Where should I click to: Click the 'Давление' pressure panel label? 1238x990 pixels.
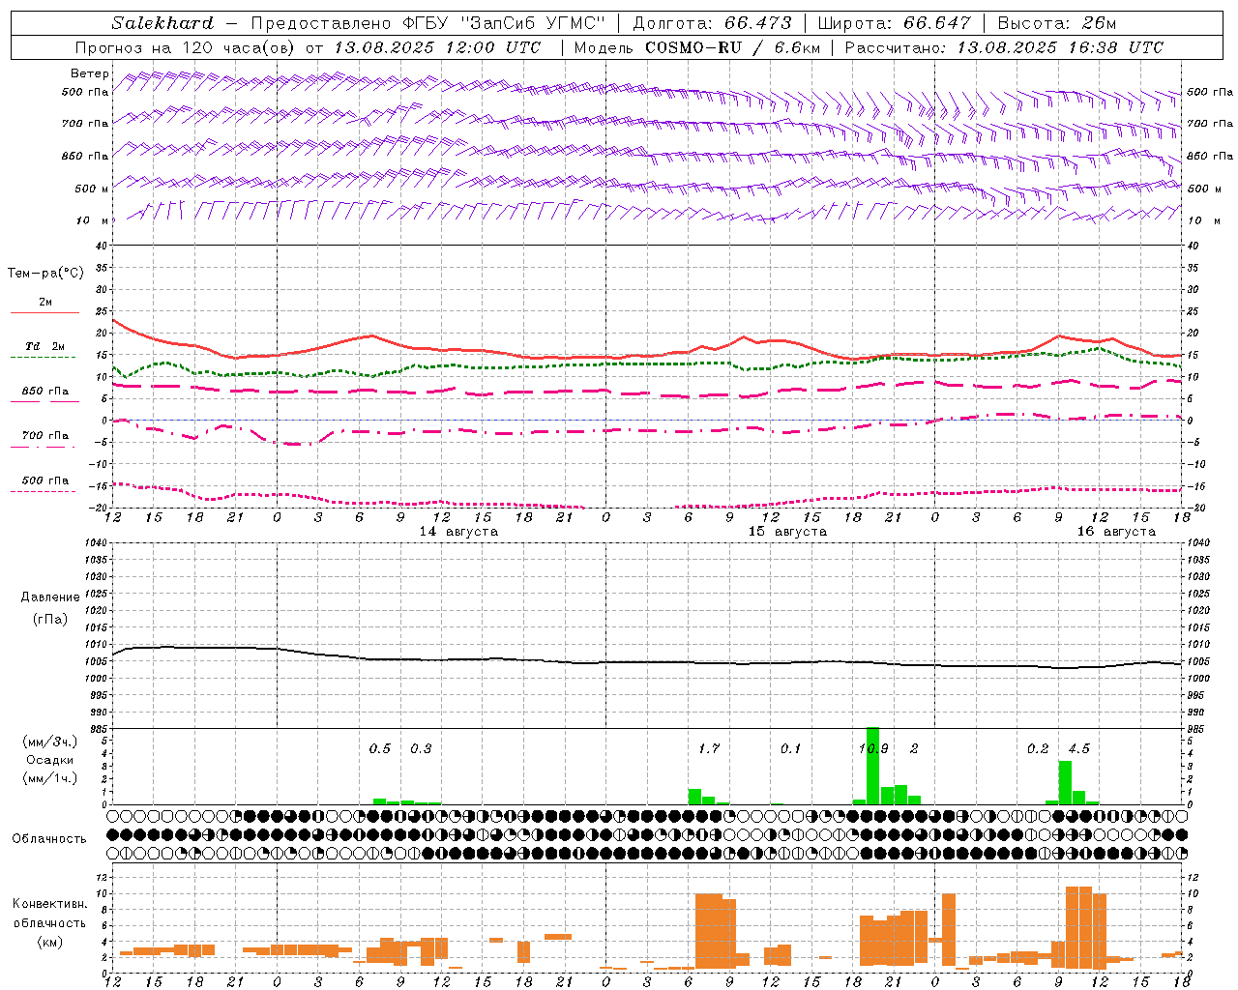coord(50,597)
